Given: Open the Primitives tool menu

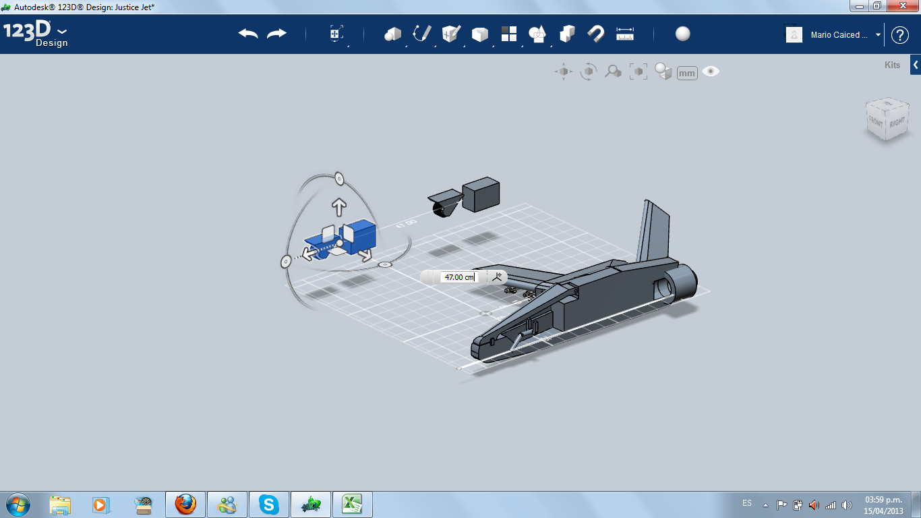Looking at the screenshot, I should point(392,34).
